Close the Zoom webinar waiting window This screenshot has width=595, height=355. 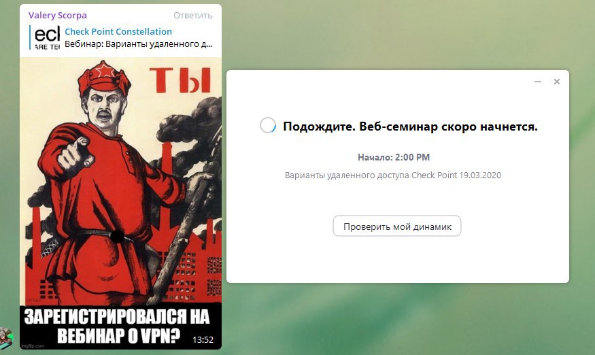pos(557,82)
